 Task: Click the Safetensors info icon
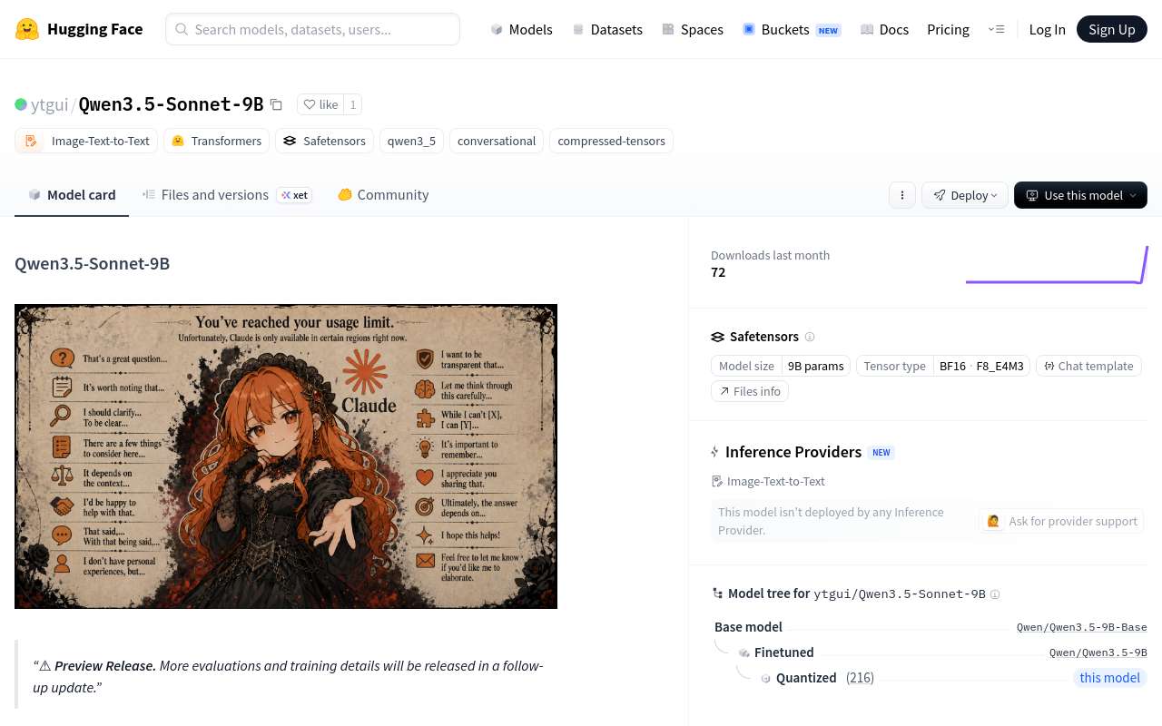coord(810,337)
